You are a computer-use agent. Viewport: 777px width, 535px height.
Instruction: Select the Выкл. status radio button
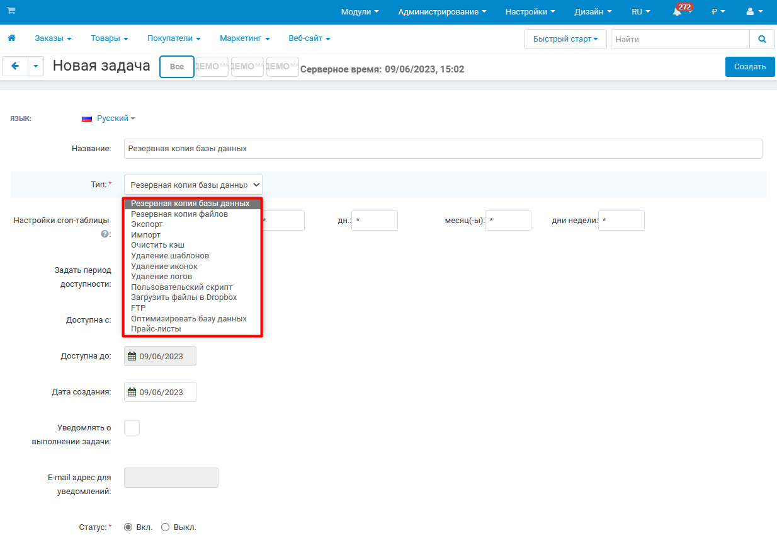(166, 527)
